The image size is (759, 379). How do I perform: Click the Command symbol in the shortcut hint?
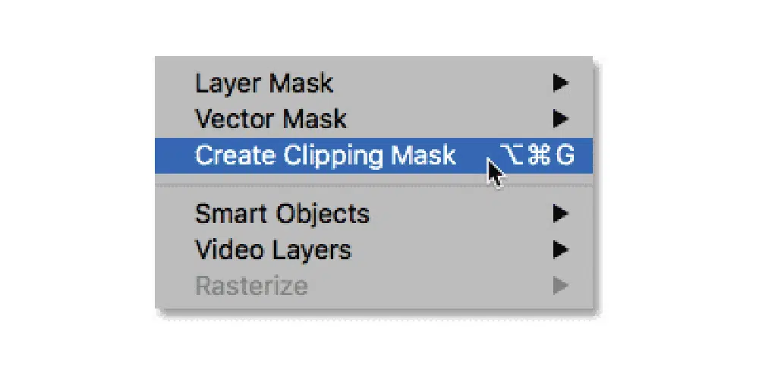coord(540,155)
